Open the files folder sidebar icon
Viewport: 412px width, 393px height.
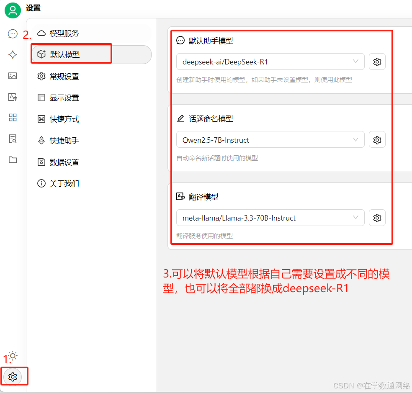click(13, 160)
